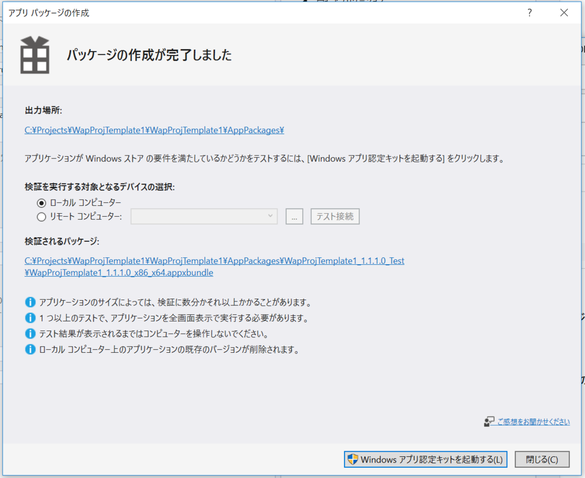Viewport: 585px width, 478px height.
Task: Open the ご感想をお聞かせください feedback link
Action: click(x=534, y=421)
